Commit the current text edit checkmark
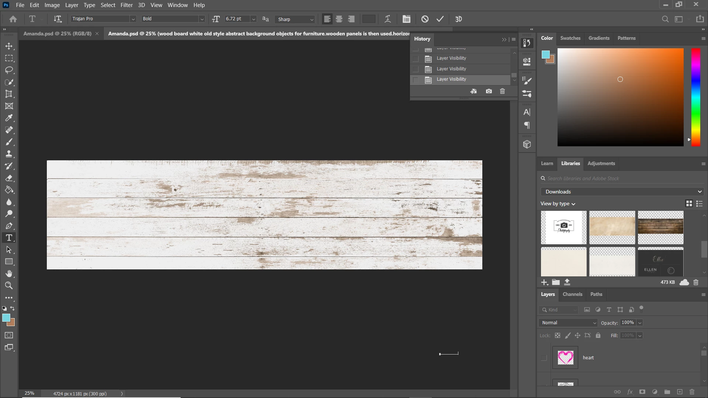Viewport: 708px width, 398px height. click(440, 19)
